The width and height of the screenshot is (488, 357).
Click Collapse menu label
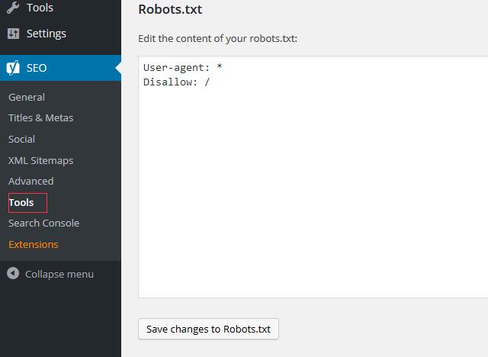59,274
